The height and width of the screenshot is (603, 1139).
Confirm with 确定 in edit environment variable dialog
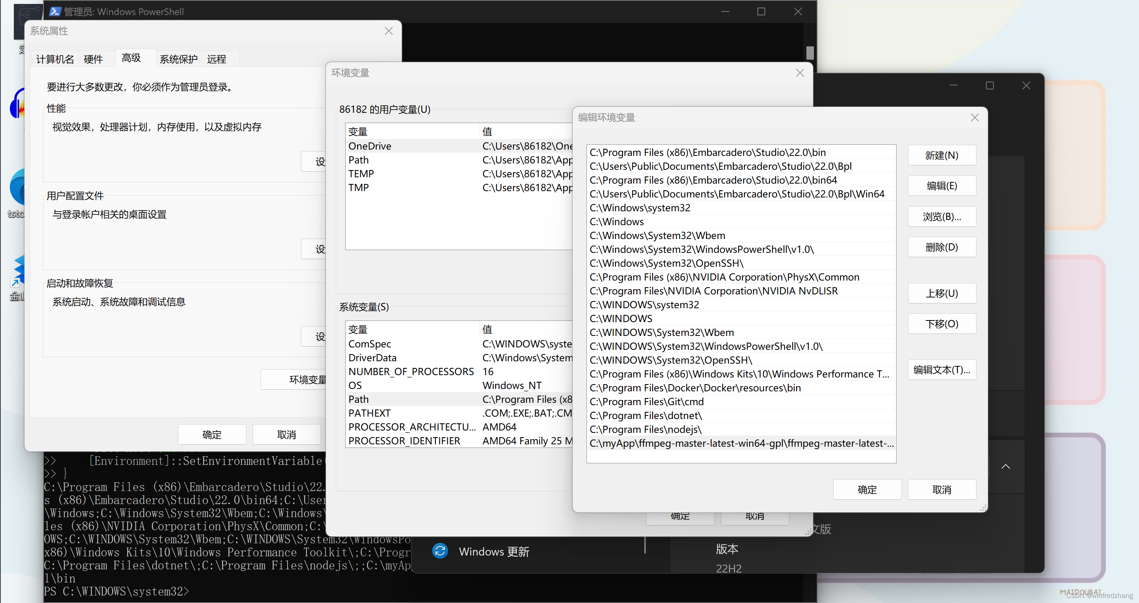(867, 490)
